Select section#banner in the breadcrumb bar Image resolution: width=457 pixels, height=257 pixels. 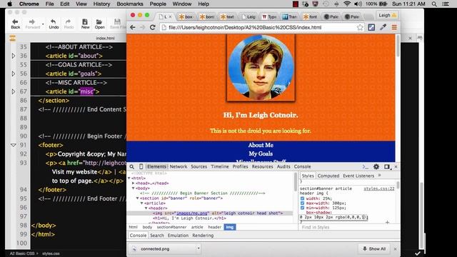(x=171, y=227)
